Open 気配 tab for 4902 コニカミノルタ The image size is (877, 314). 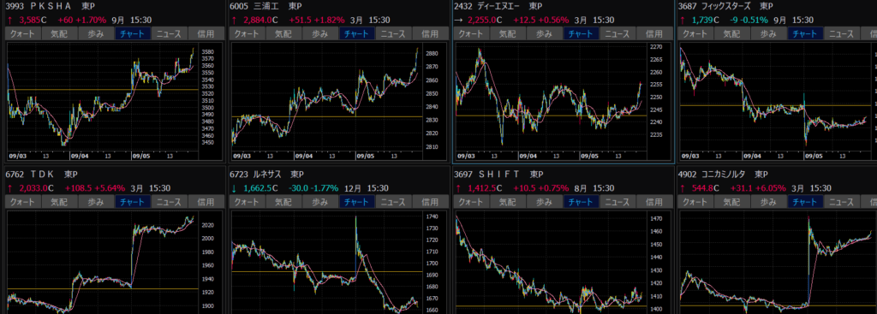click(733, 202)
